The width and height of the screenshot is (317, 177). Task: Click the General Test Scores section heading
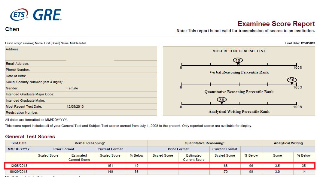[30, 136]
